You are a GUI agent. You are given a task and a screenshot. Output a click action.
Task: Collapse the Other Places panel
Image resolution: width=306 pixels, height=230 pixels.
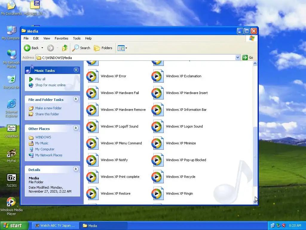click(76, 128)
